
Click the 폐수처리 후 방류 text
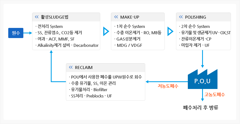click(200, 108)
